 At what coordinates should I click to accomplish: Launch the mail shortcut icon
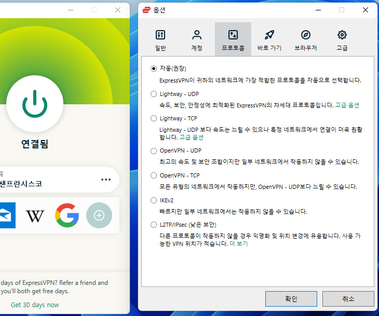tap(7, 215)
